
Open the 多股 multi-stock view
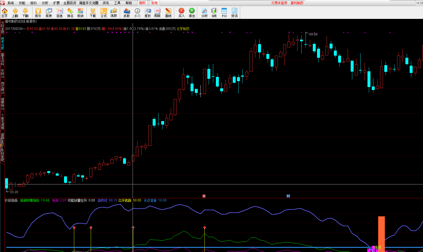(x=127, y=13)
